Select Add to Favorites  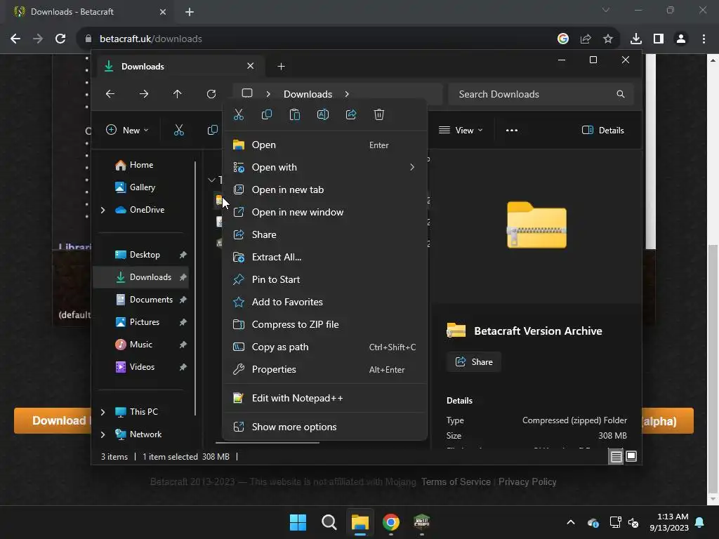[x=324, y=302]
